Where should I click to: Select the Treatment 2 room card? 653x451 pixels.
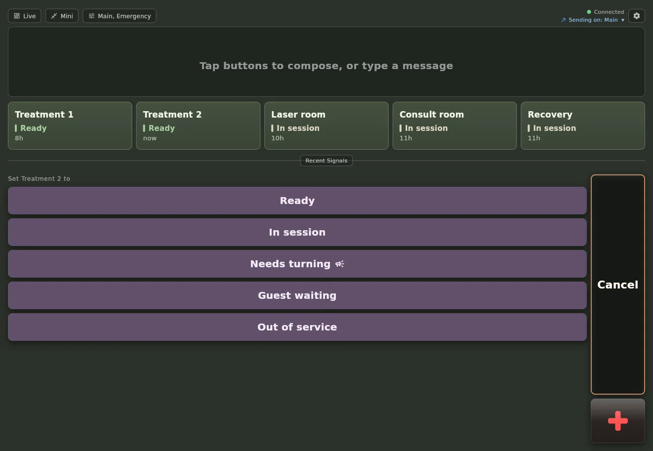click(198, 125)
